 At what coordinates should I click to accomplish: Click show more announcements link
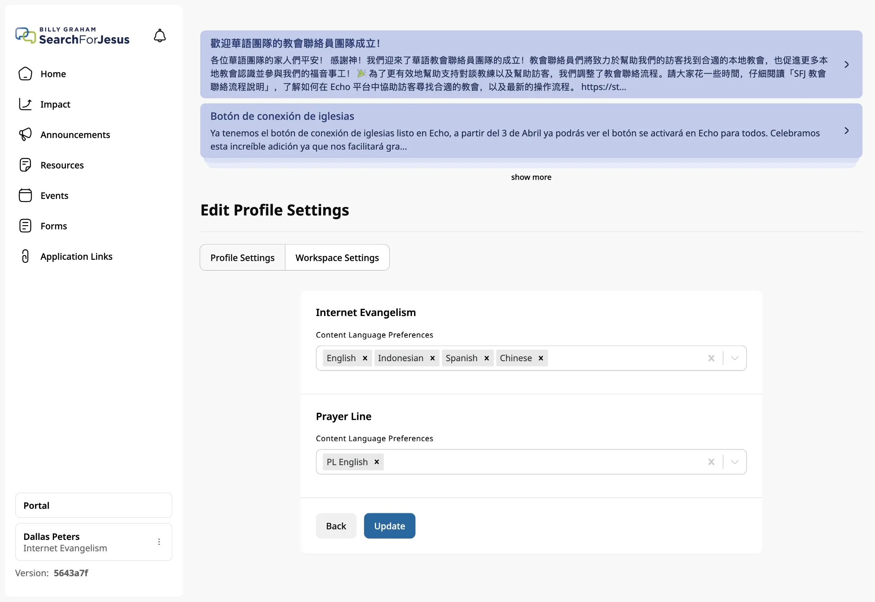coord(531,177)
